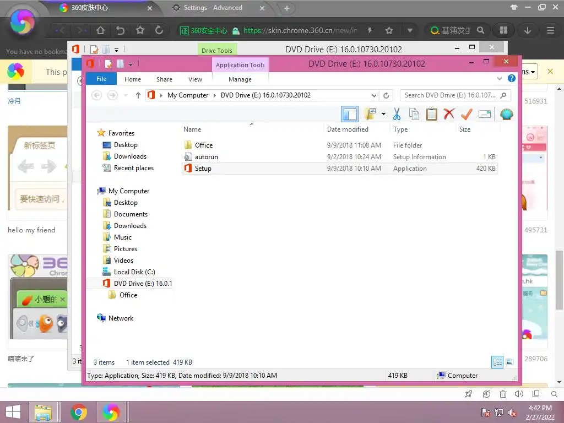
Task: Paste using the clipboard icon
Action: pos(432,115)
